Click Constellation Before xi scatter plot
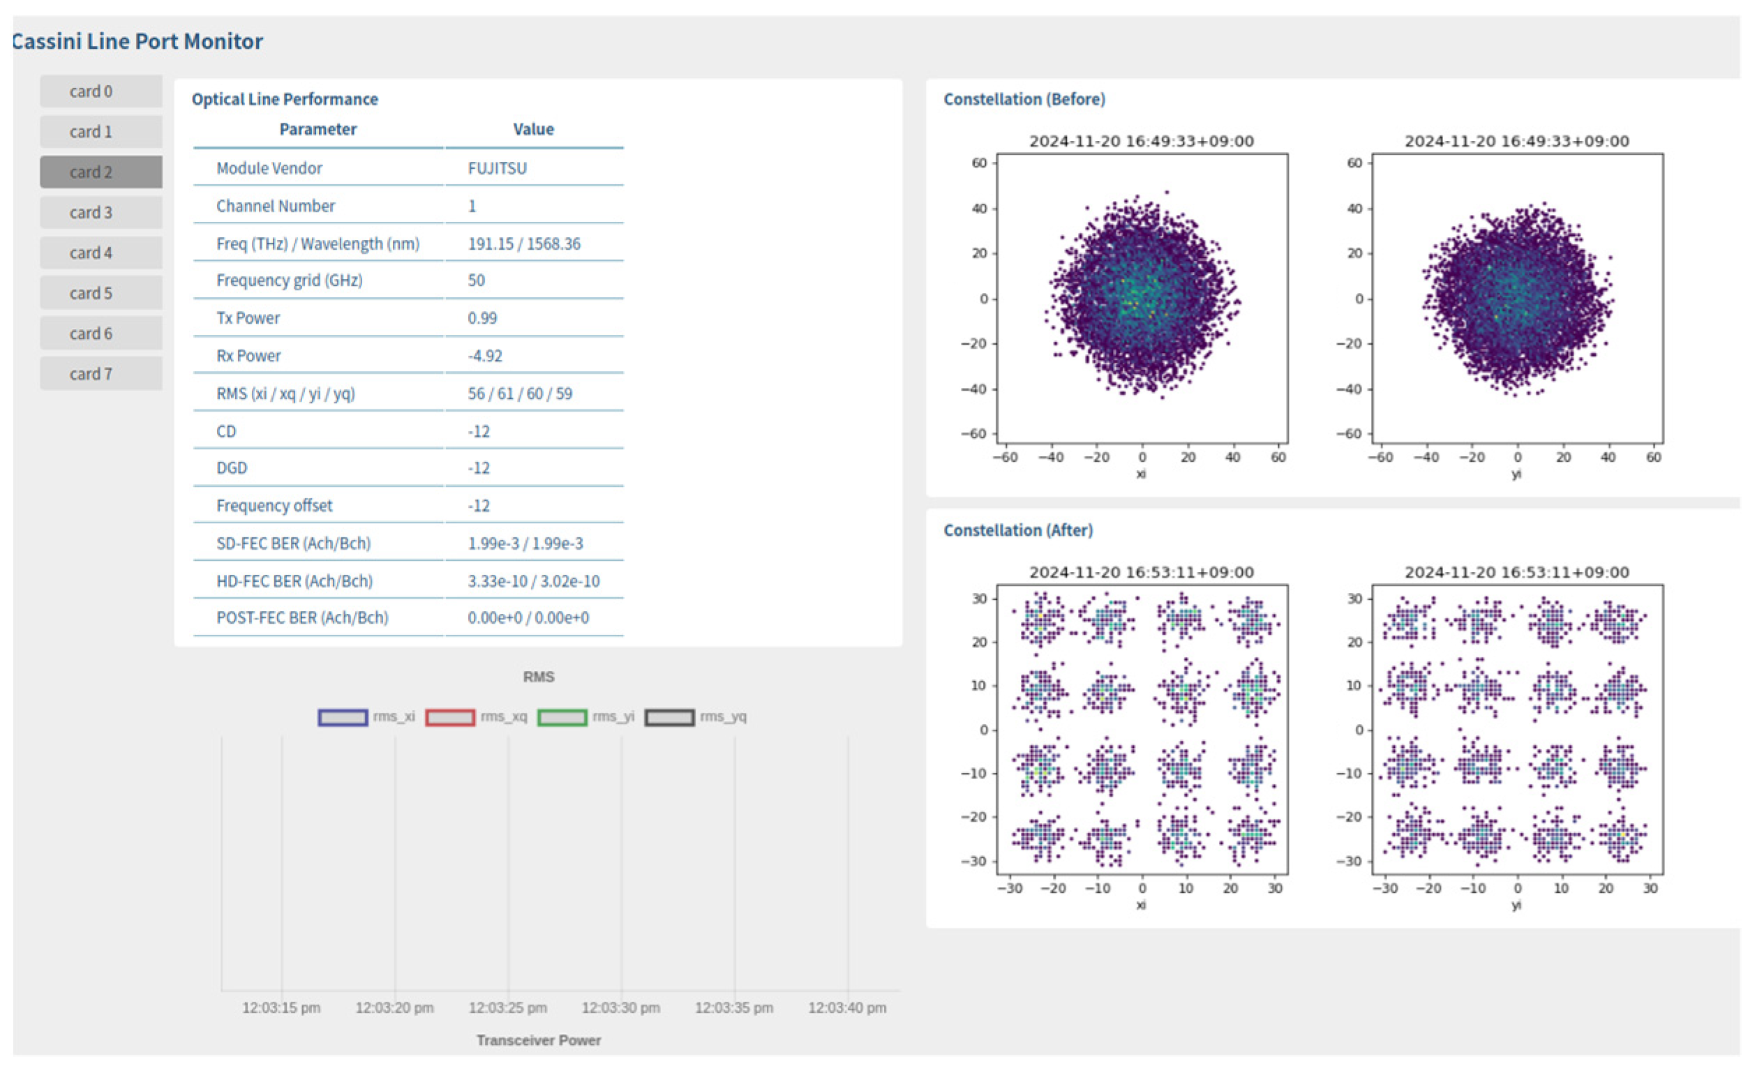Screen dimensions: 1757x1075 click(x=1142, y=298)
